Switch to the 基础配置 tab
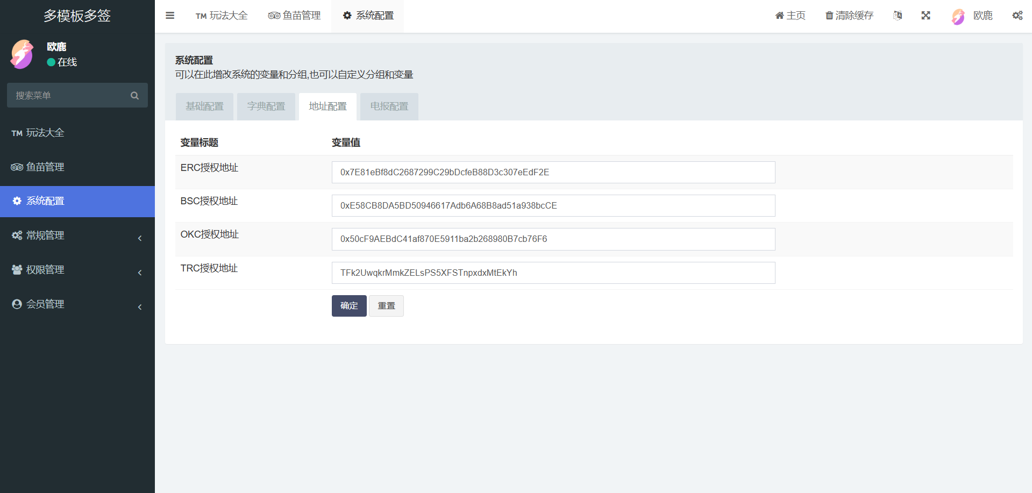Viewport: 1032px width, 493px height. point(204,106)
